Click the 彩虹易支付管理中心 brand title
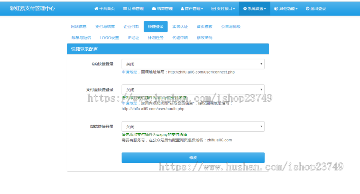360x194 pixels. 32,8
